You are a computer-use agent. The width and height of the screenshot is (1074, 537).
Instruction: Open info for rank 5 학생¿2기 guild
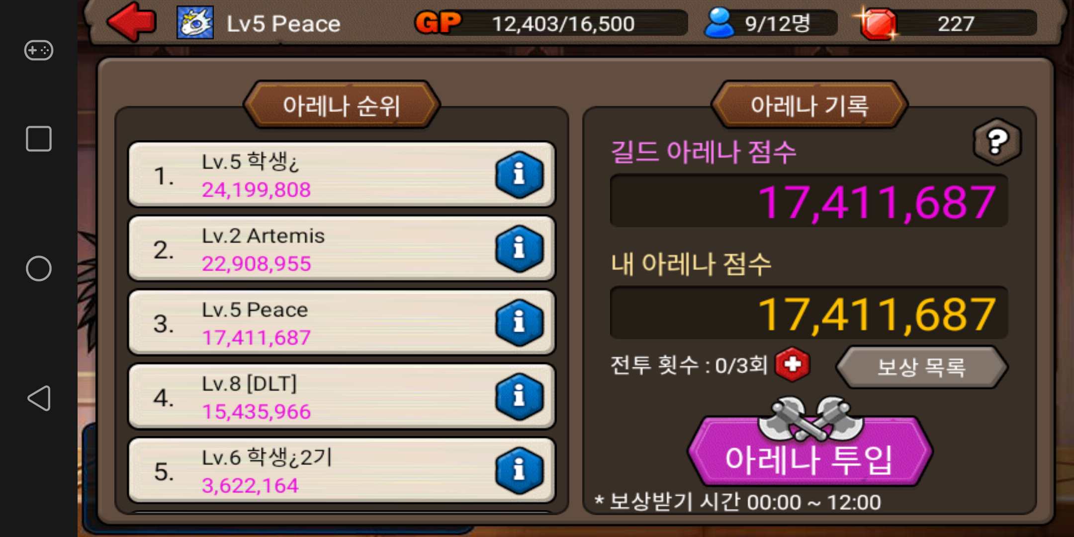(x=519, y=470)
